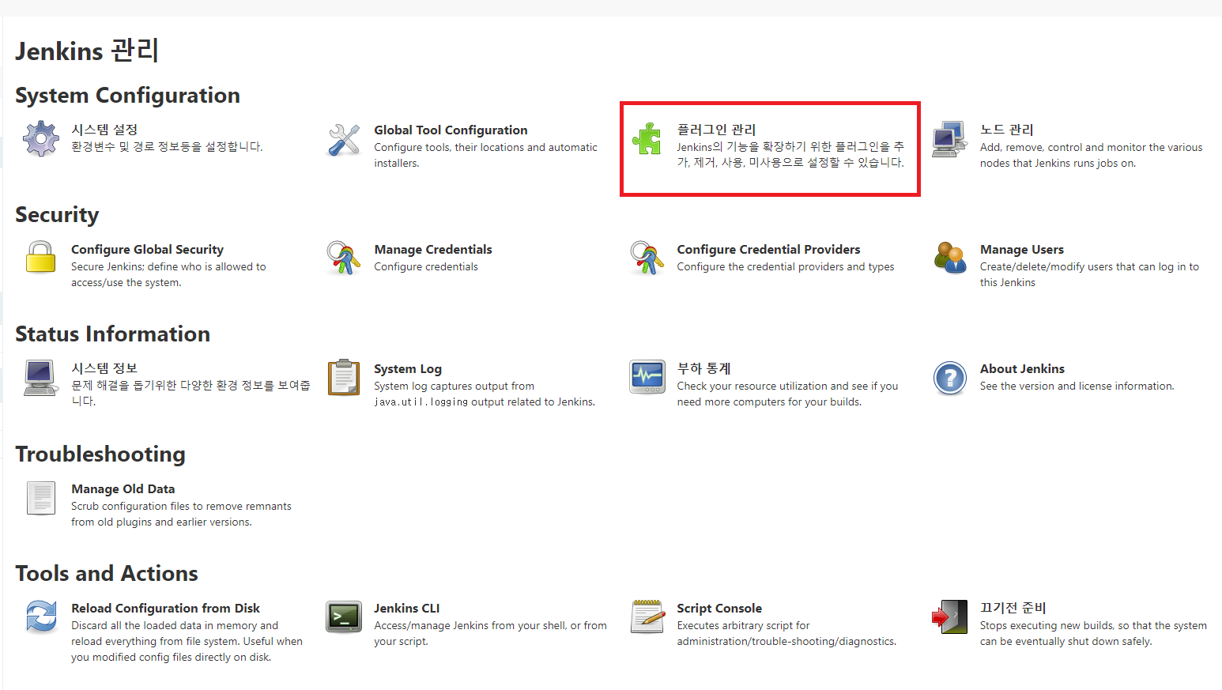Open Configure Global Security link
1222x690 pixels.
[147, 249]
